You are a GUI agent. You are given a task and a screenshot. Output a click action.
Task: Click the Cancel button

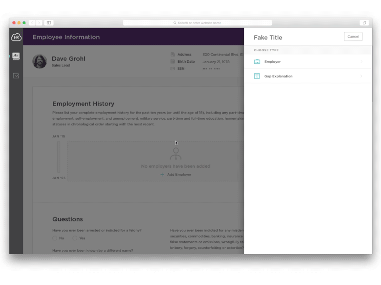353,37
